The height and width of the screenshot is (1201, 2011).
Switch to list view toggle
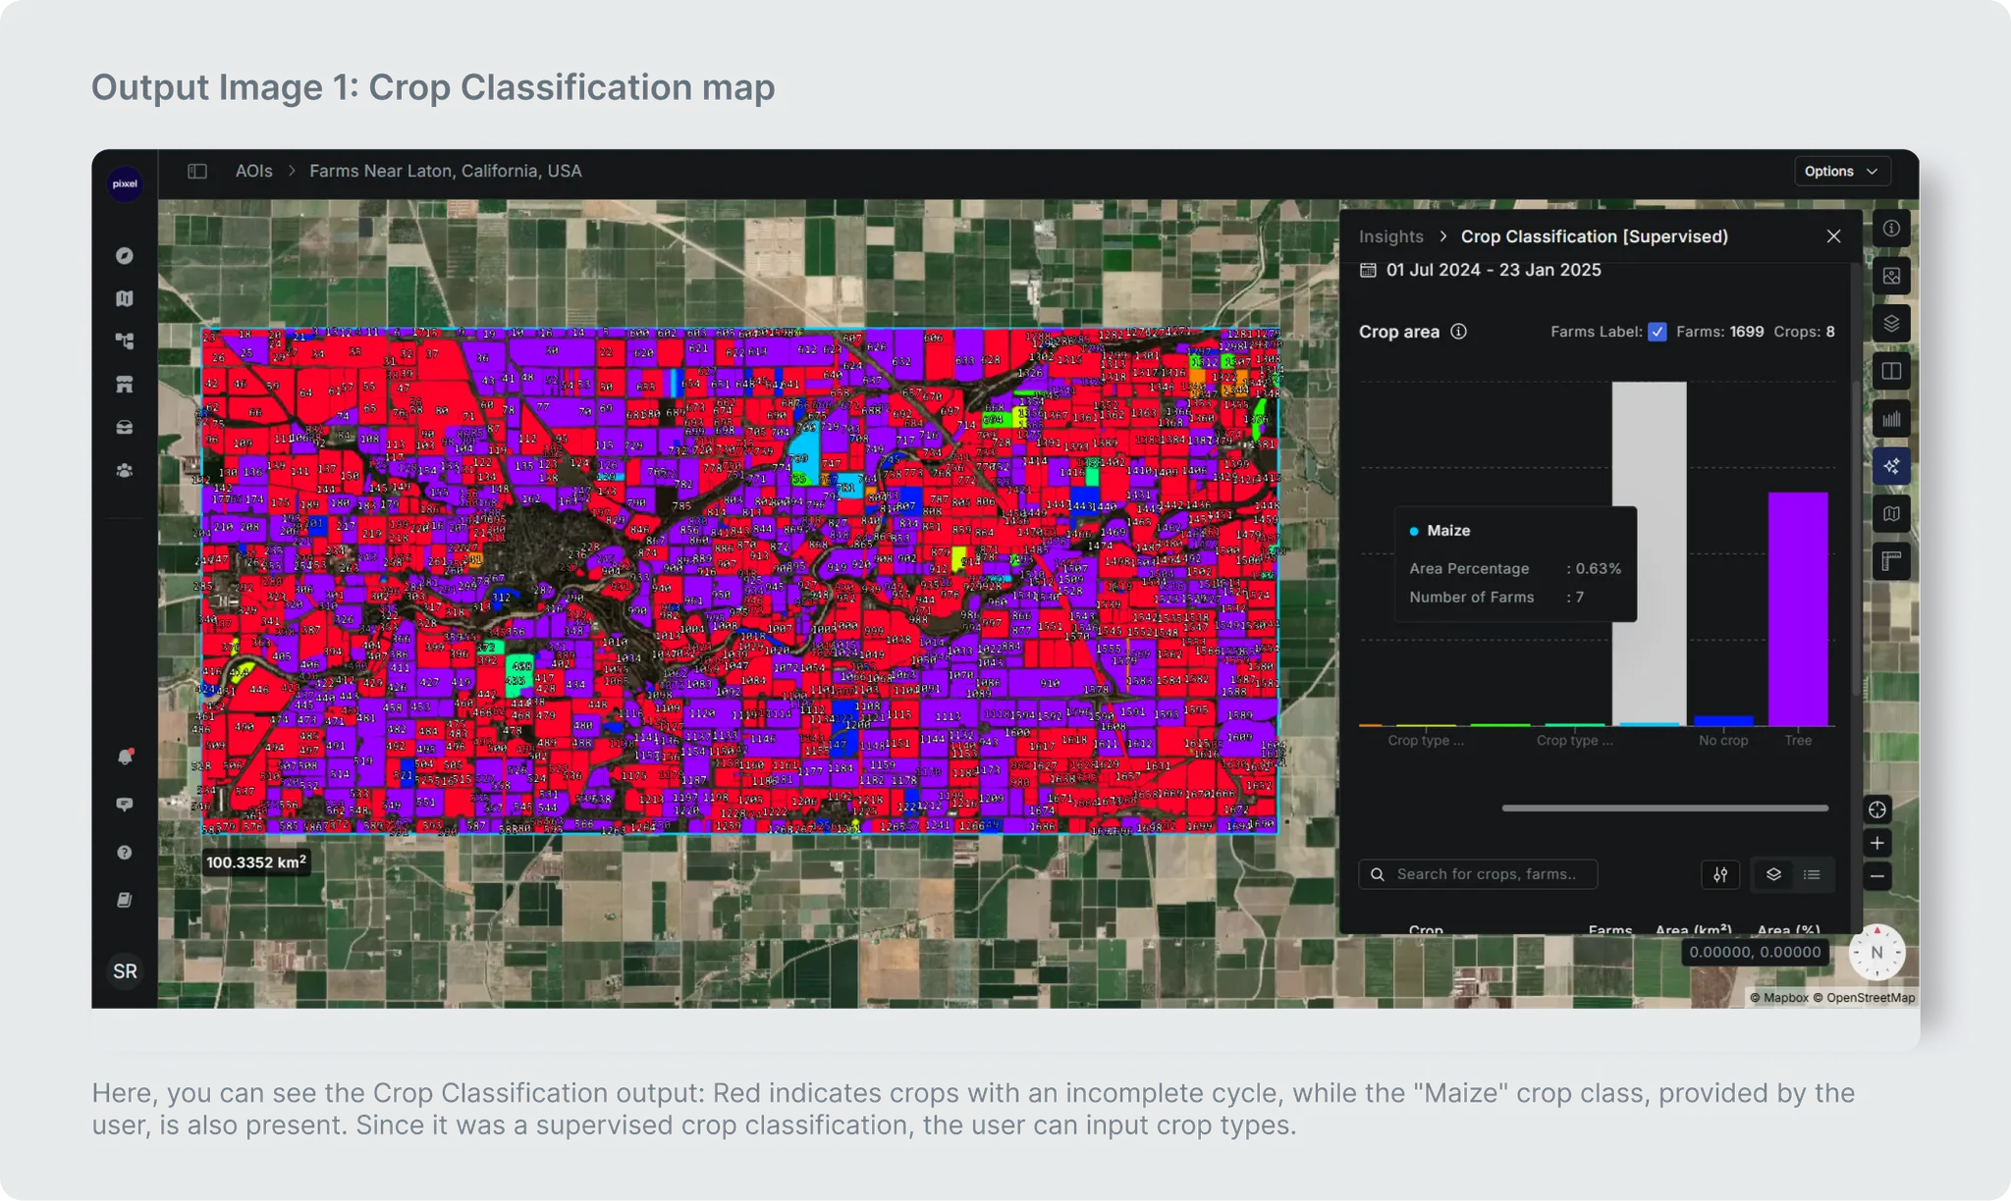(x=1812, y=874)
